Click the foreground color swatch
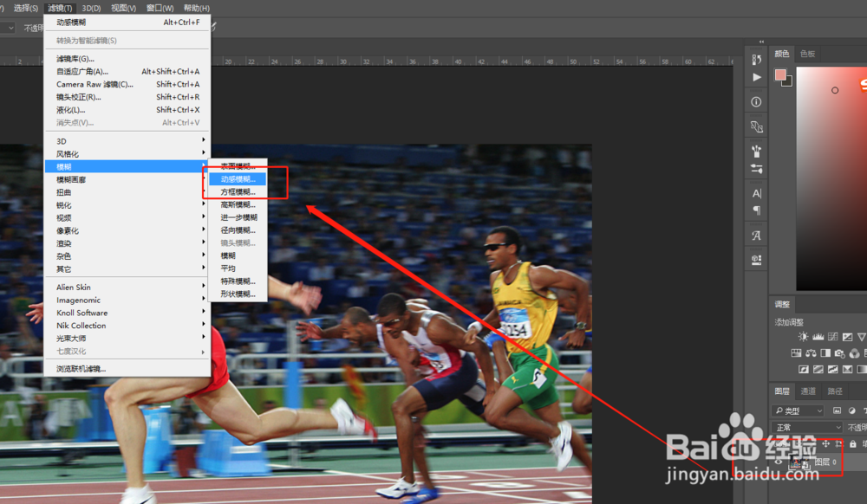 click(780, 75)
